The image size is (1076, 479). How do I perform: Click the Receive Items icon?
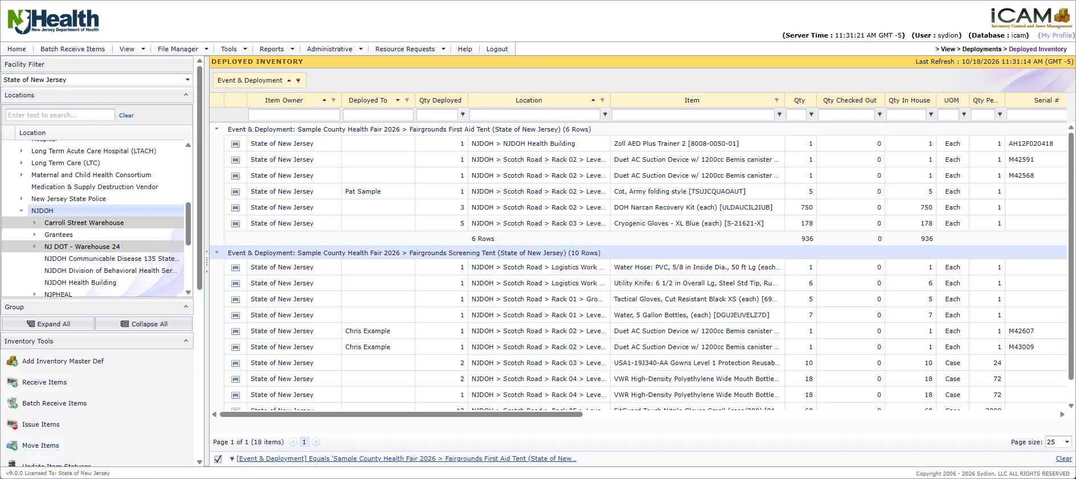click(x=12, y=382)
